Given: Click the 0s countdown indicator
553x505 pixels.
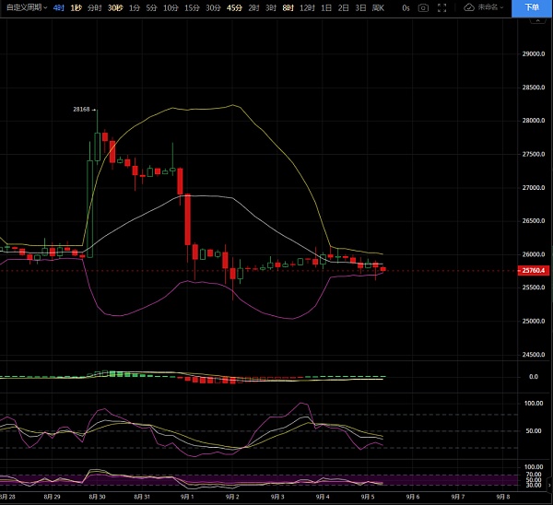Looking at the screenshot, I should click(406, 7).
